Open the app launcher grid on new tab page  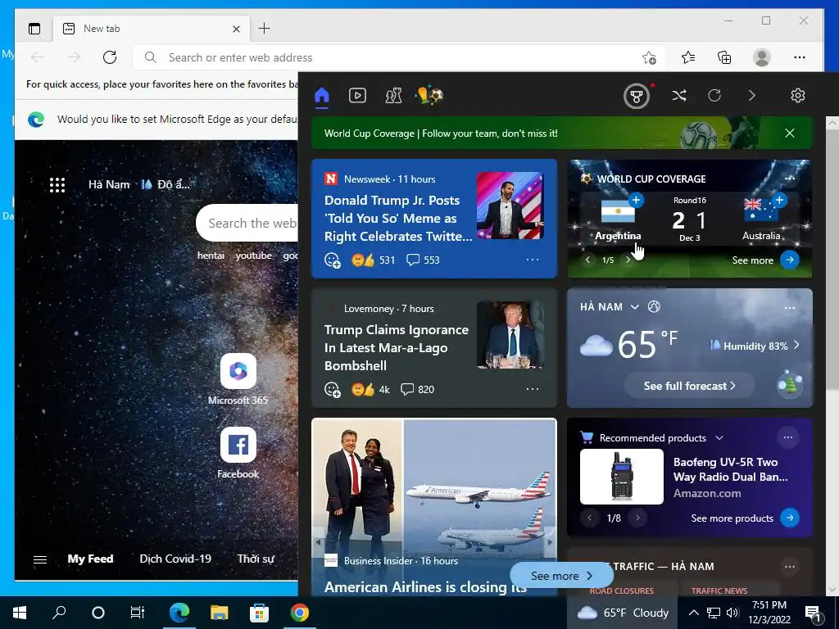57,185
